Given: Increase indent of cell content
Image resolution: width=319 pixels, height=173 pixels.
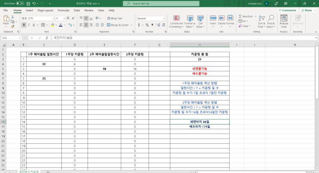Looking at the screenshot, I should coord(102,25).
